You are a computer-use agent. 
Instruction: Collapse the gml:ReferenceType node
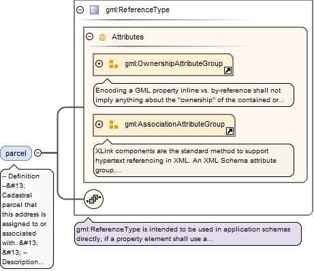pyautogui.click(x=80, y=10)
